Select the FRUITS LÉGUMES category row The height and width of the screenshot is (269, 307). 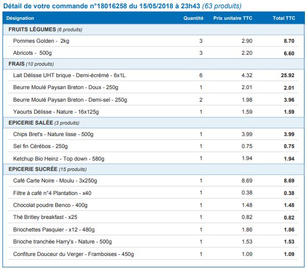point(154,30)
